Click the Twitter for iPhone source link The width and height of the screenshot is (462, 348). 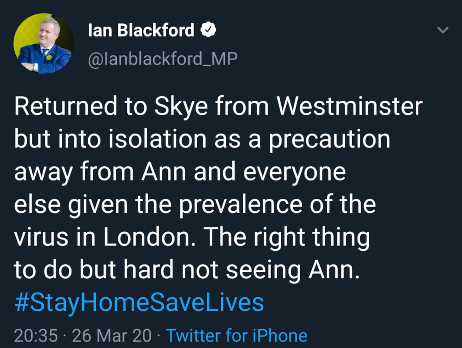[x=237, y=336]
